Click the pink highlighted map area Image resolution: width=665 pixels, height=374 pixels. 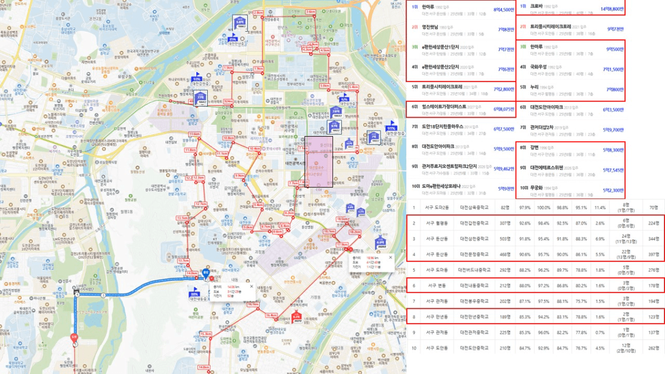click(x=318, y=162)
